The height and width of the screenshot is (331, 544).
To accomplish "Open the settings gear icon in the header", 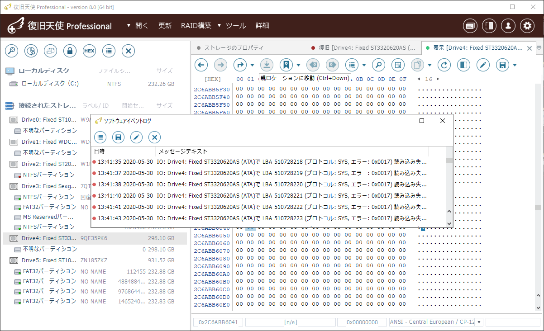I will coord(527,26).
